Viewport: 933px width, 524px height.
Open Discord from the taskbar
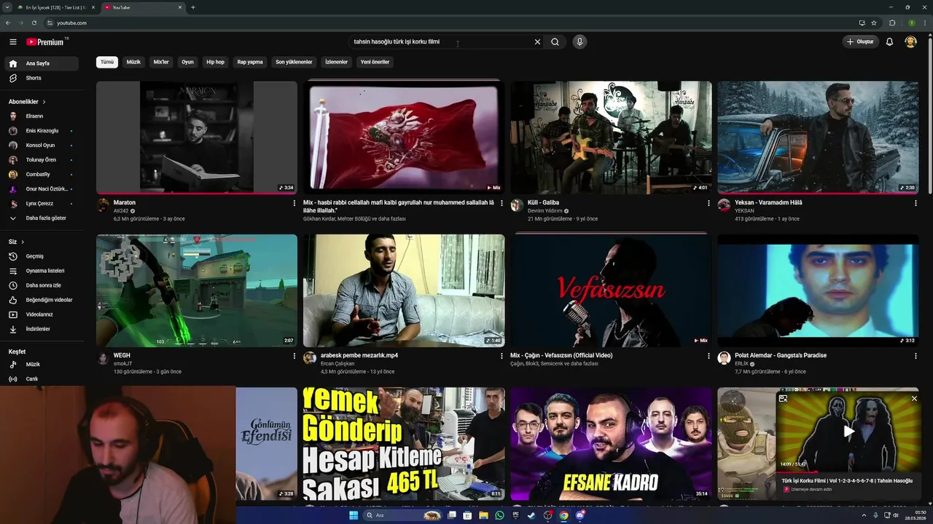pyautogui.click(x=580, y=515)
